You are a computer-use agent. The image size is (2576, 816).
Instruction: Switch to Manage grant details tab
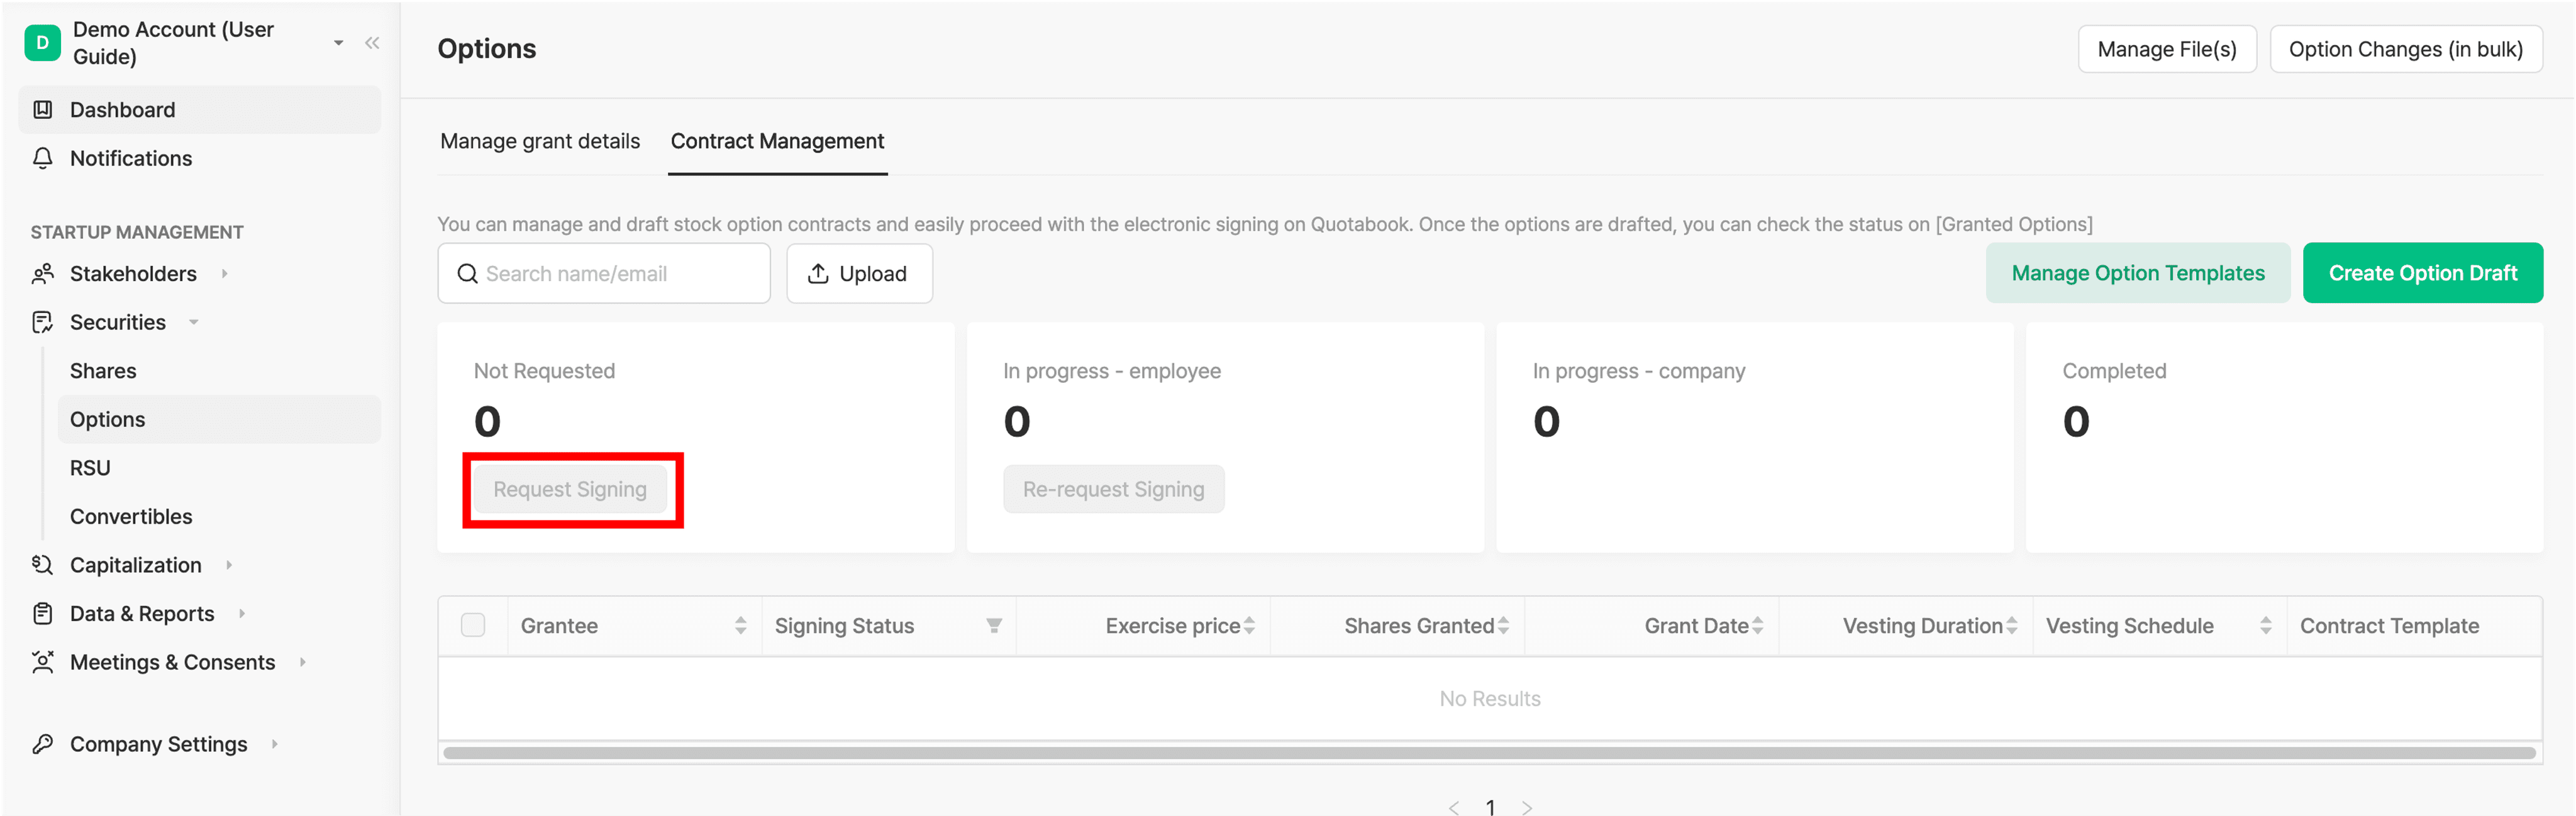point(540,141)
